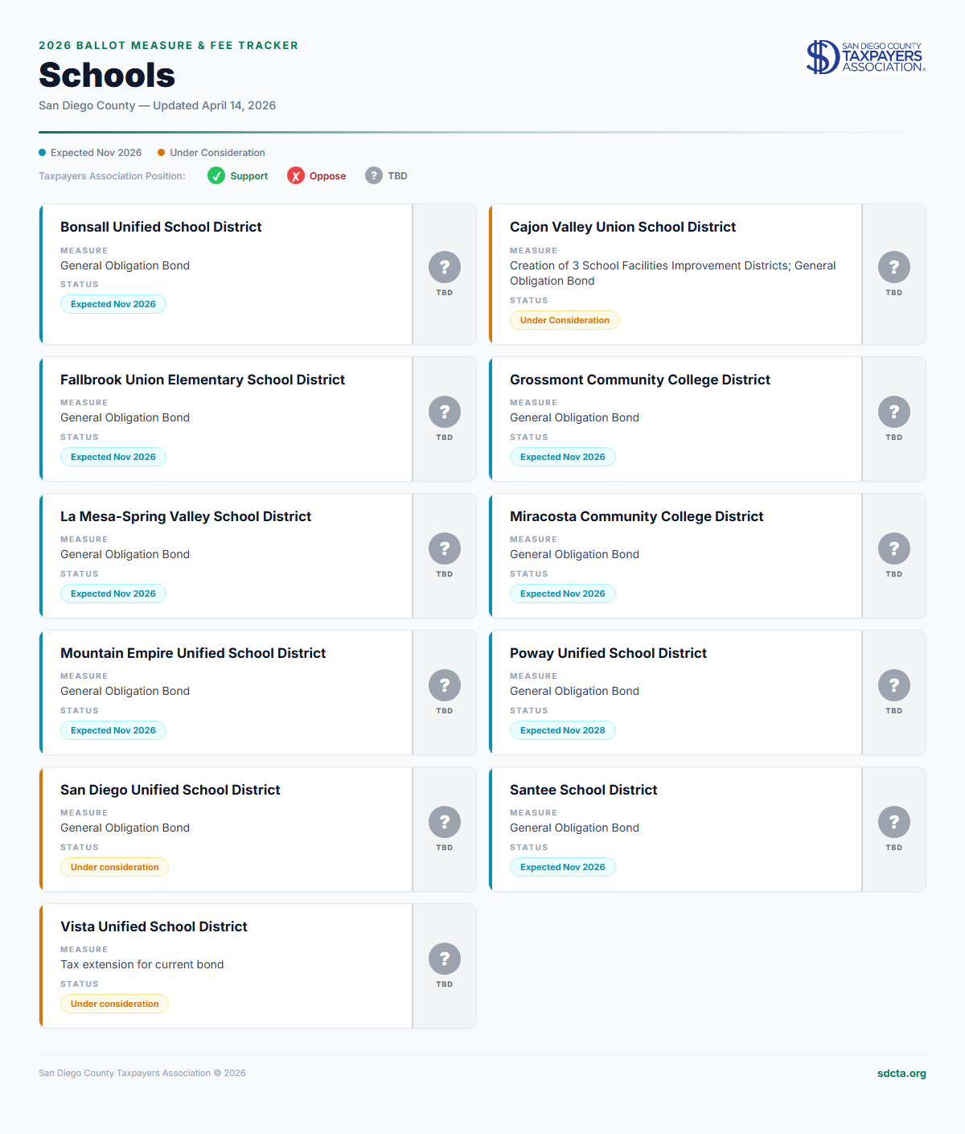965x1134 pixels.
Task: Click TBD question icon for San Diego Unified
Action: pyautogui.click(x=445, y=822)
